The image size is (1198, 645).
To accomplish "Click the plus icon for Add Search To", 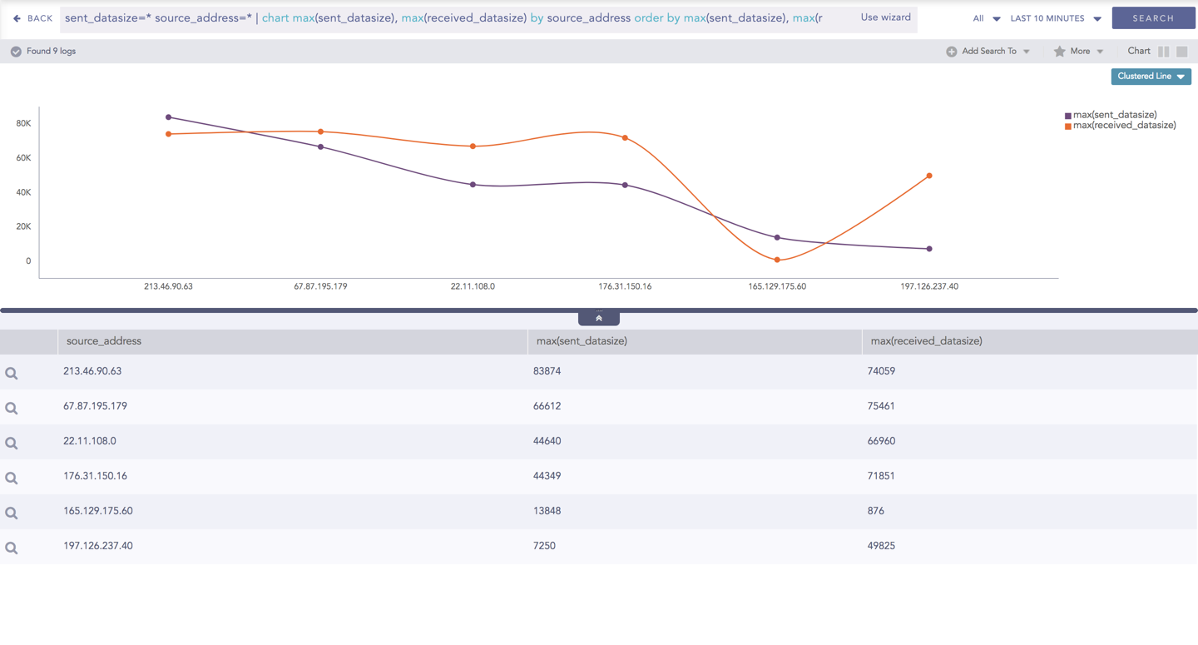I will click(951, 52).
